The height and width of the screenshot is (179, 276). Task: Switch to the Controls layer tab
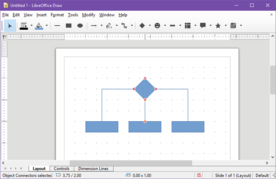click(x=62, y=169)
